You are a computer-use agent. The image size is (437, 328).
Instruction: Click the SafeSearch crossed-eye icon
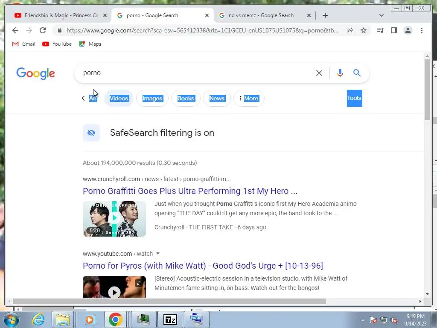pyautogui.click(x=91, y=133)
